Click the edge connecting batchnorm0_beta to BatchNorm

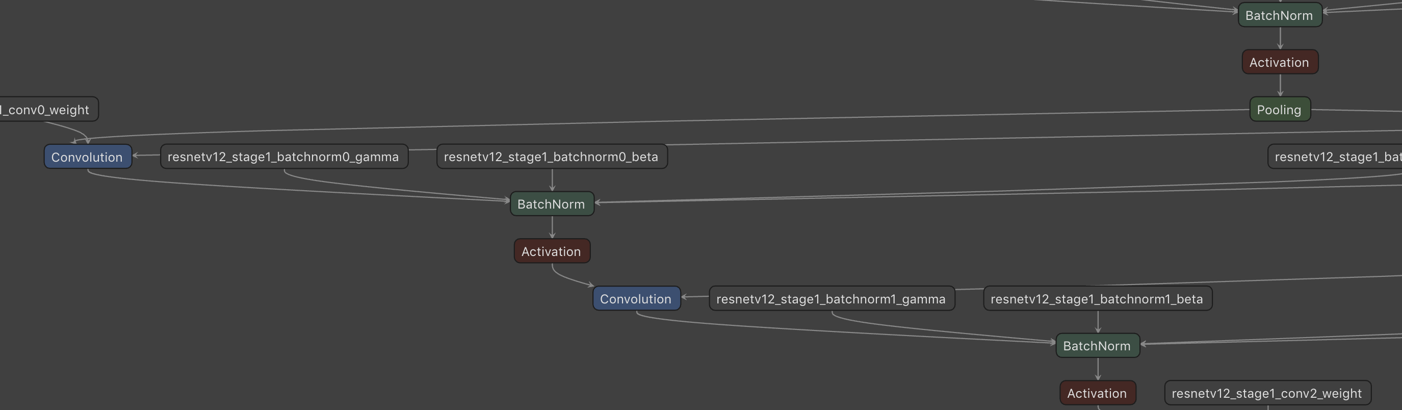[552, 180]
